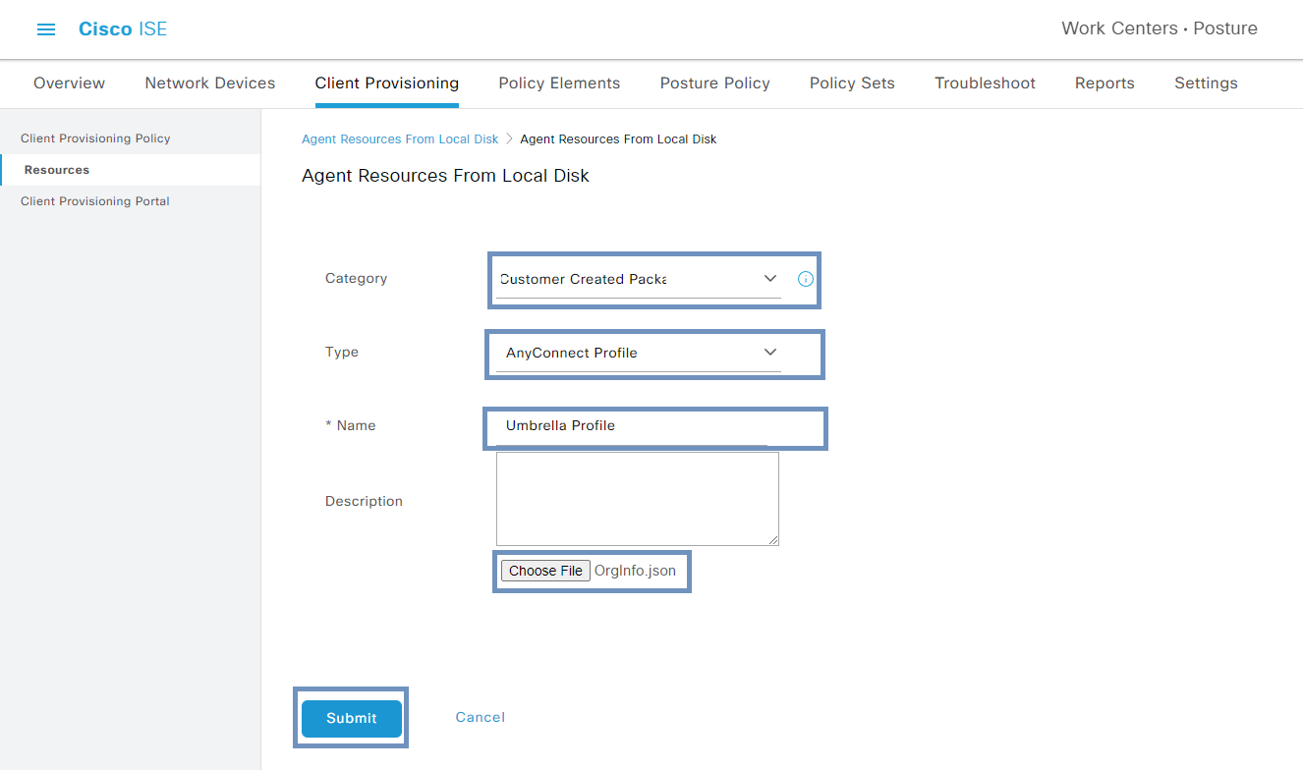Click the Category info icon
The height and width of the screenshot is (770, 1303).
(806, 279)
